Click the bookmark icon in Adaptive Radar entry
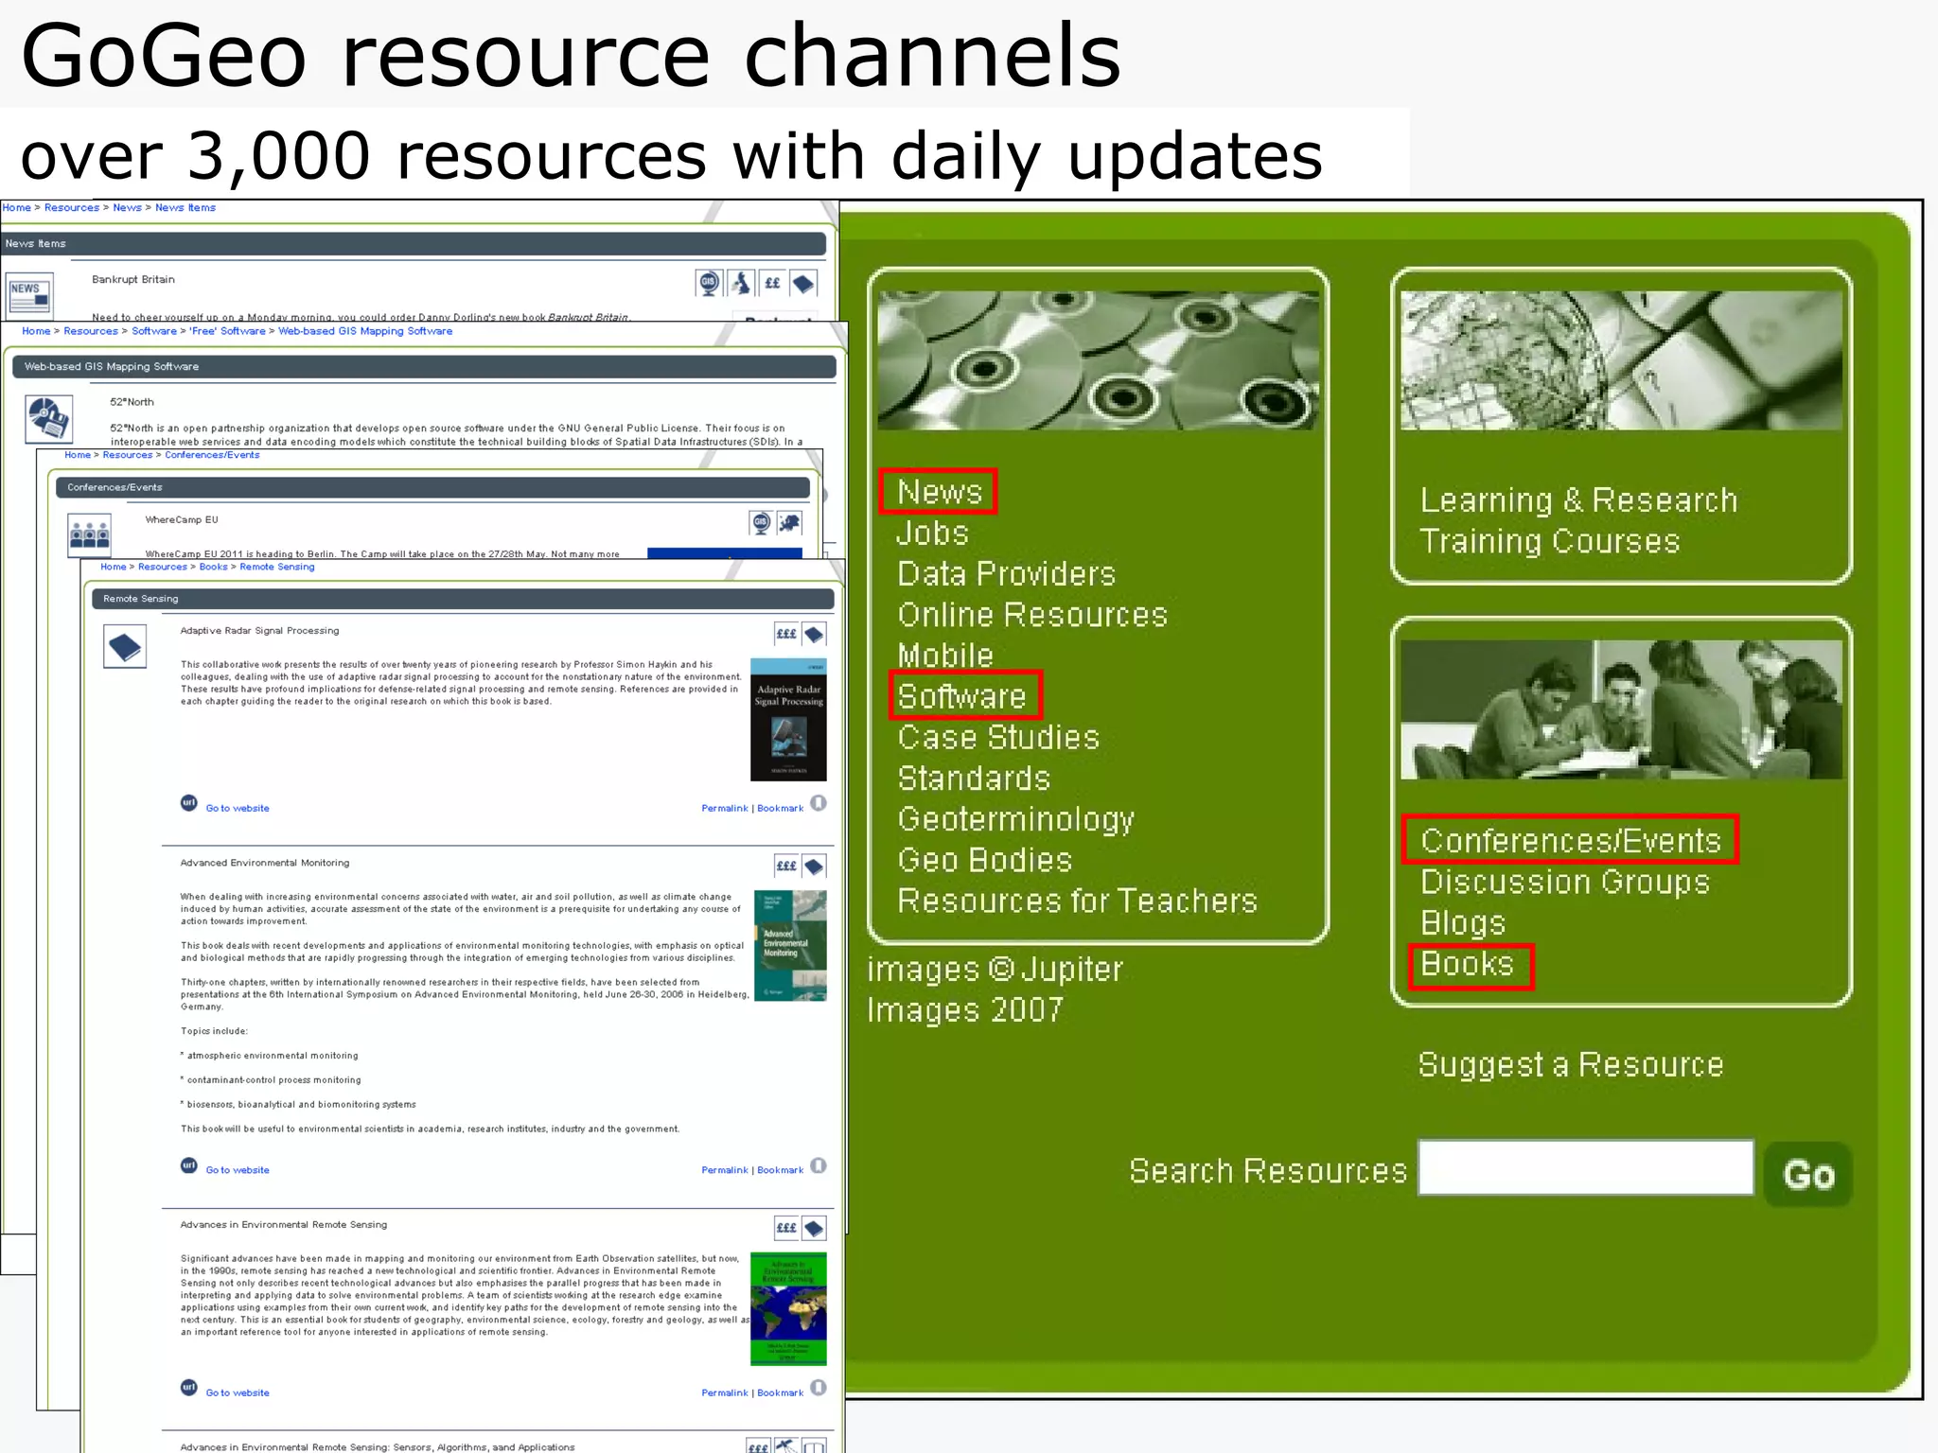 [x=819, y=803]
